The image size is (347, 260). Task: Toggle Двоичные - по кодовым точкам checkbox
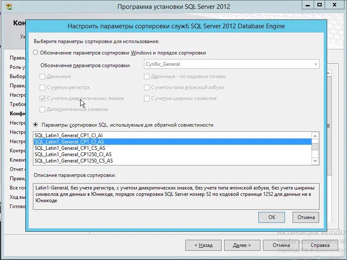(146, 76)
